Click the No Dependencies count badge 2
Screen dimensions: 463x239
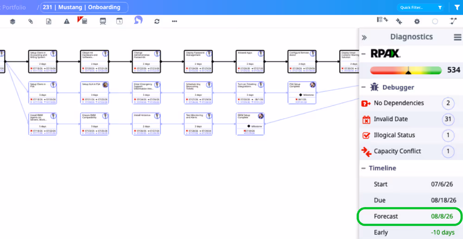pyautogui.click(x=448, y=103)
